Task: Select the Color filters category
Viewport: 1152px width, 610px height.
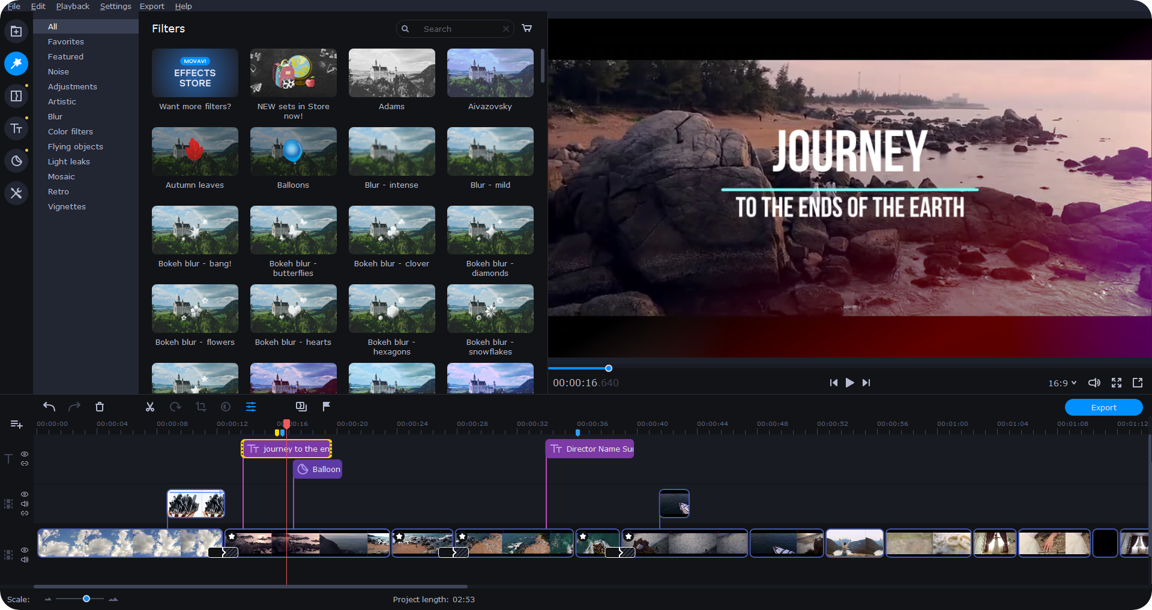Action: (70, 131)
